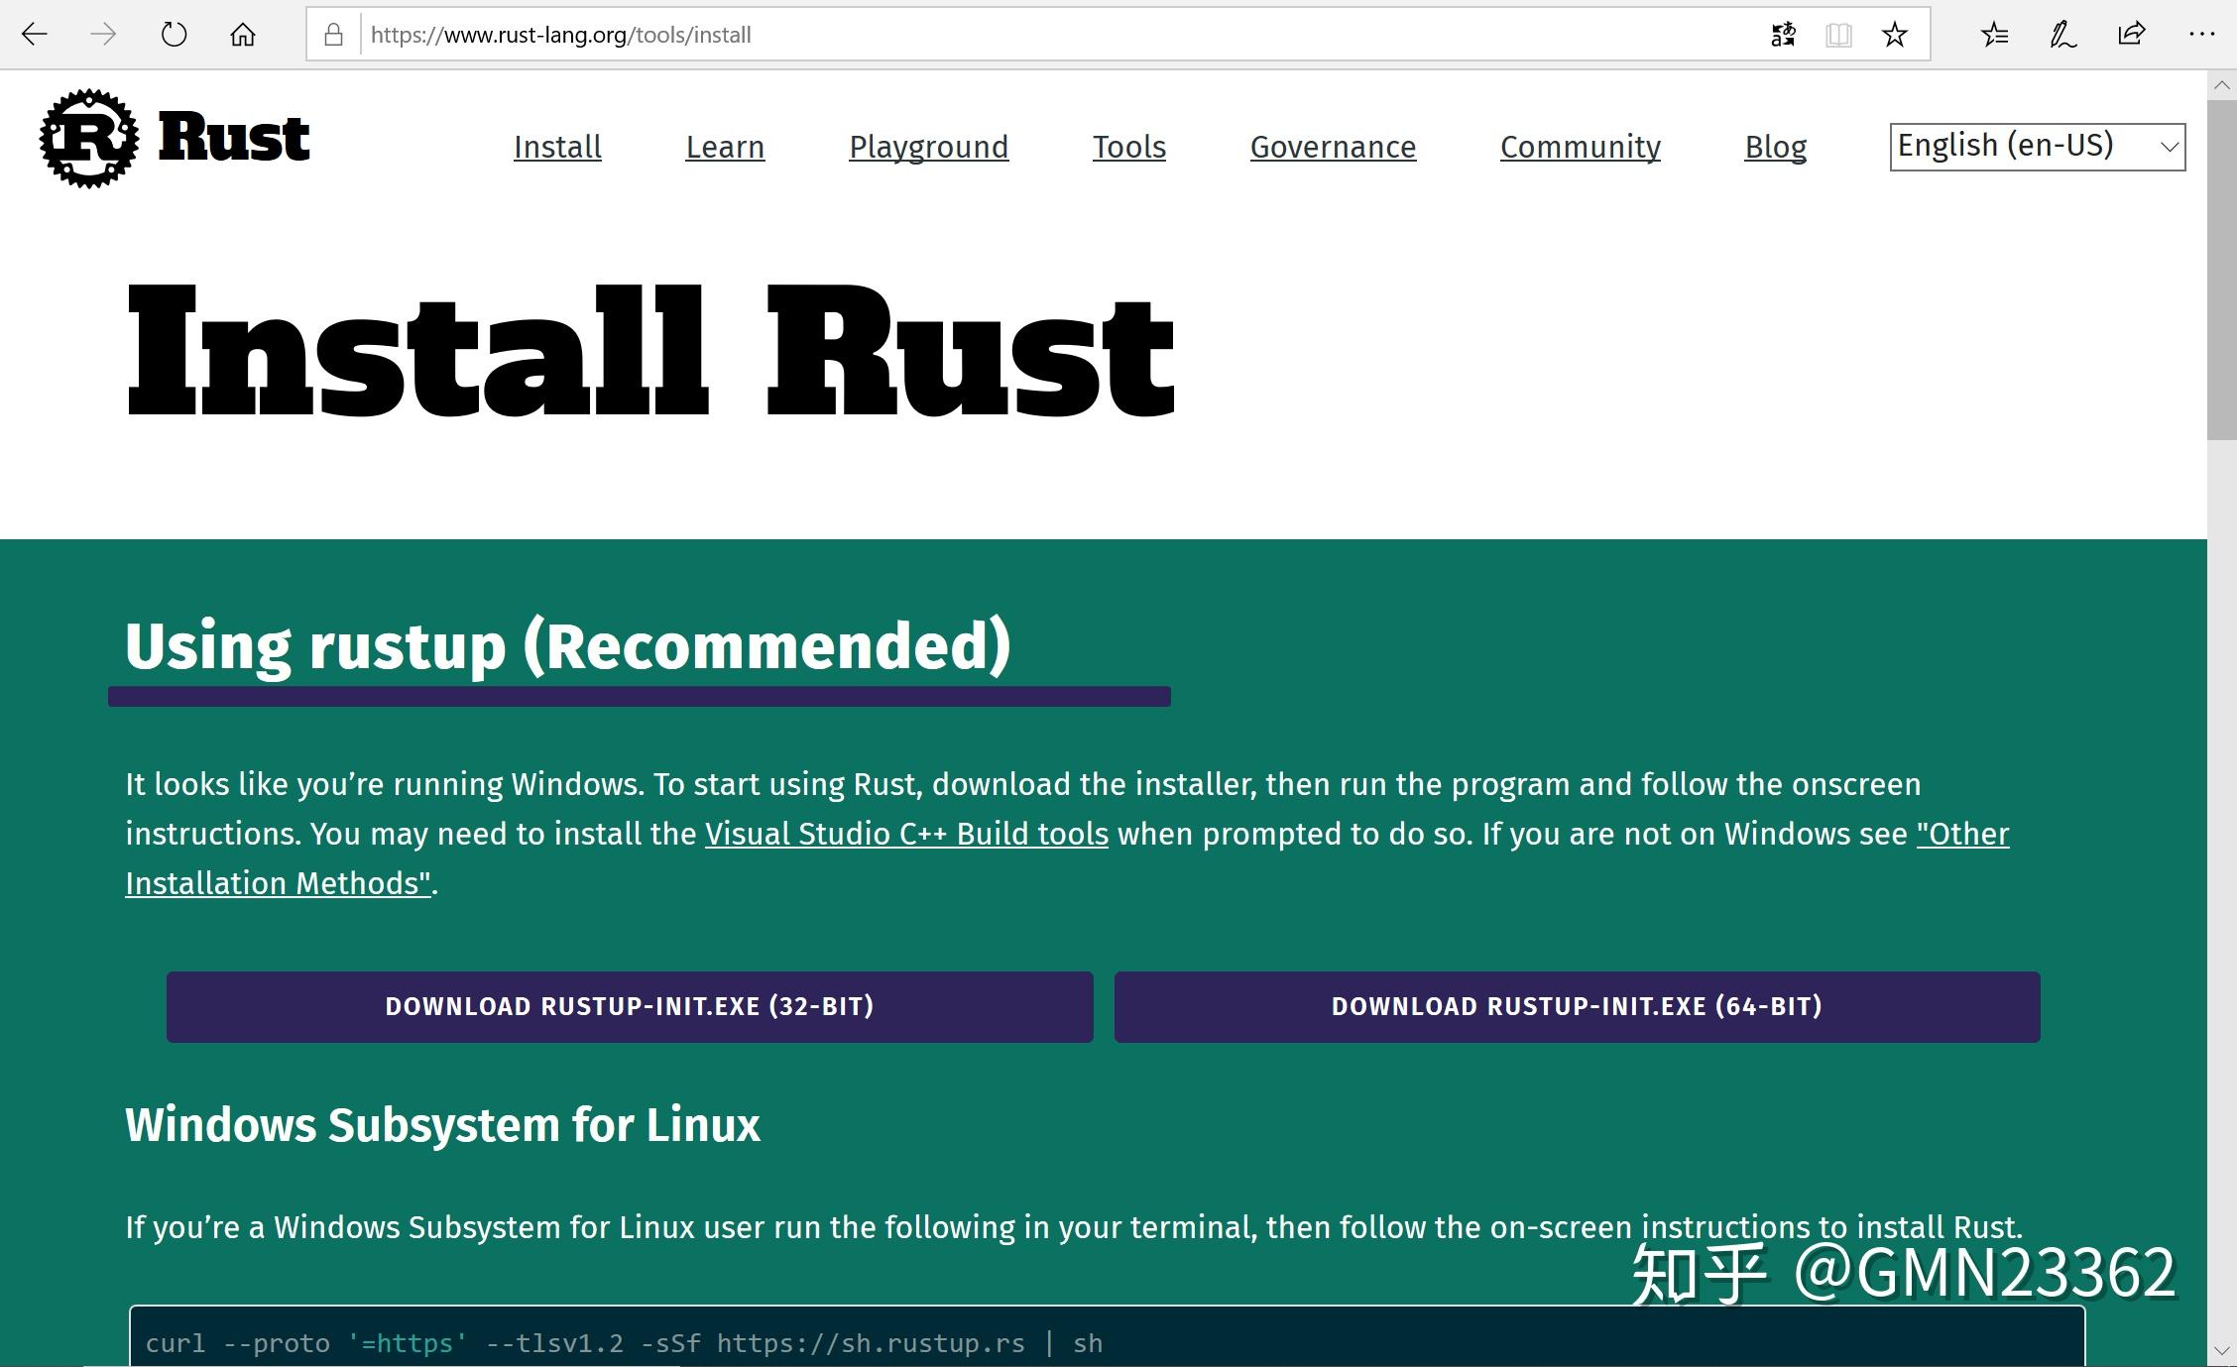Open the English (en-US) language dropdown
Viewport: 2237px width, 1367px height.
tap(2035, 145)
